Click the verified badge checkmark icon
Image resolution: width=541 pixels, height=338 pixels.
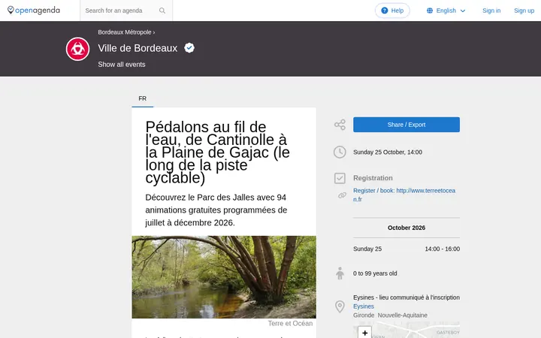coord(189,47)
